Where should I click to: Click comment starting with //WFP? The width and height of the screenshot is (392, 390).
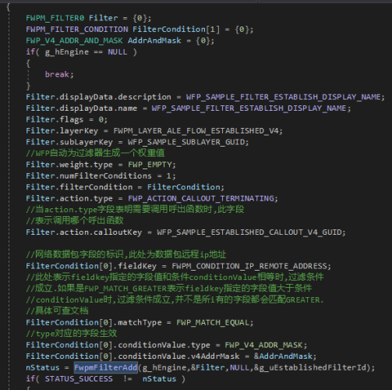[x=95, y=153]
